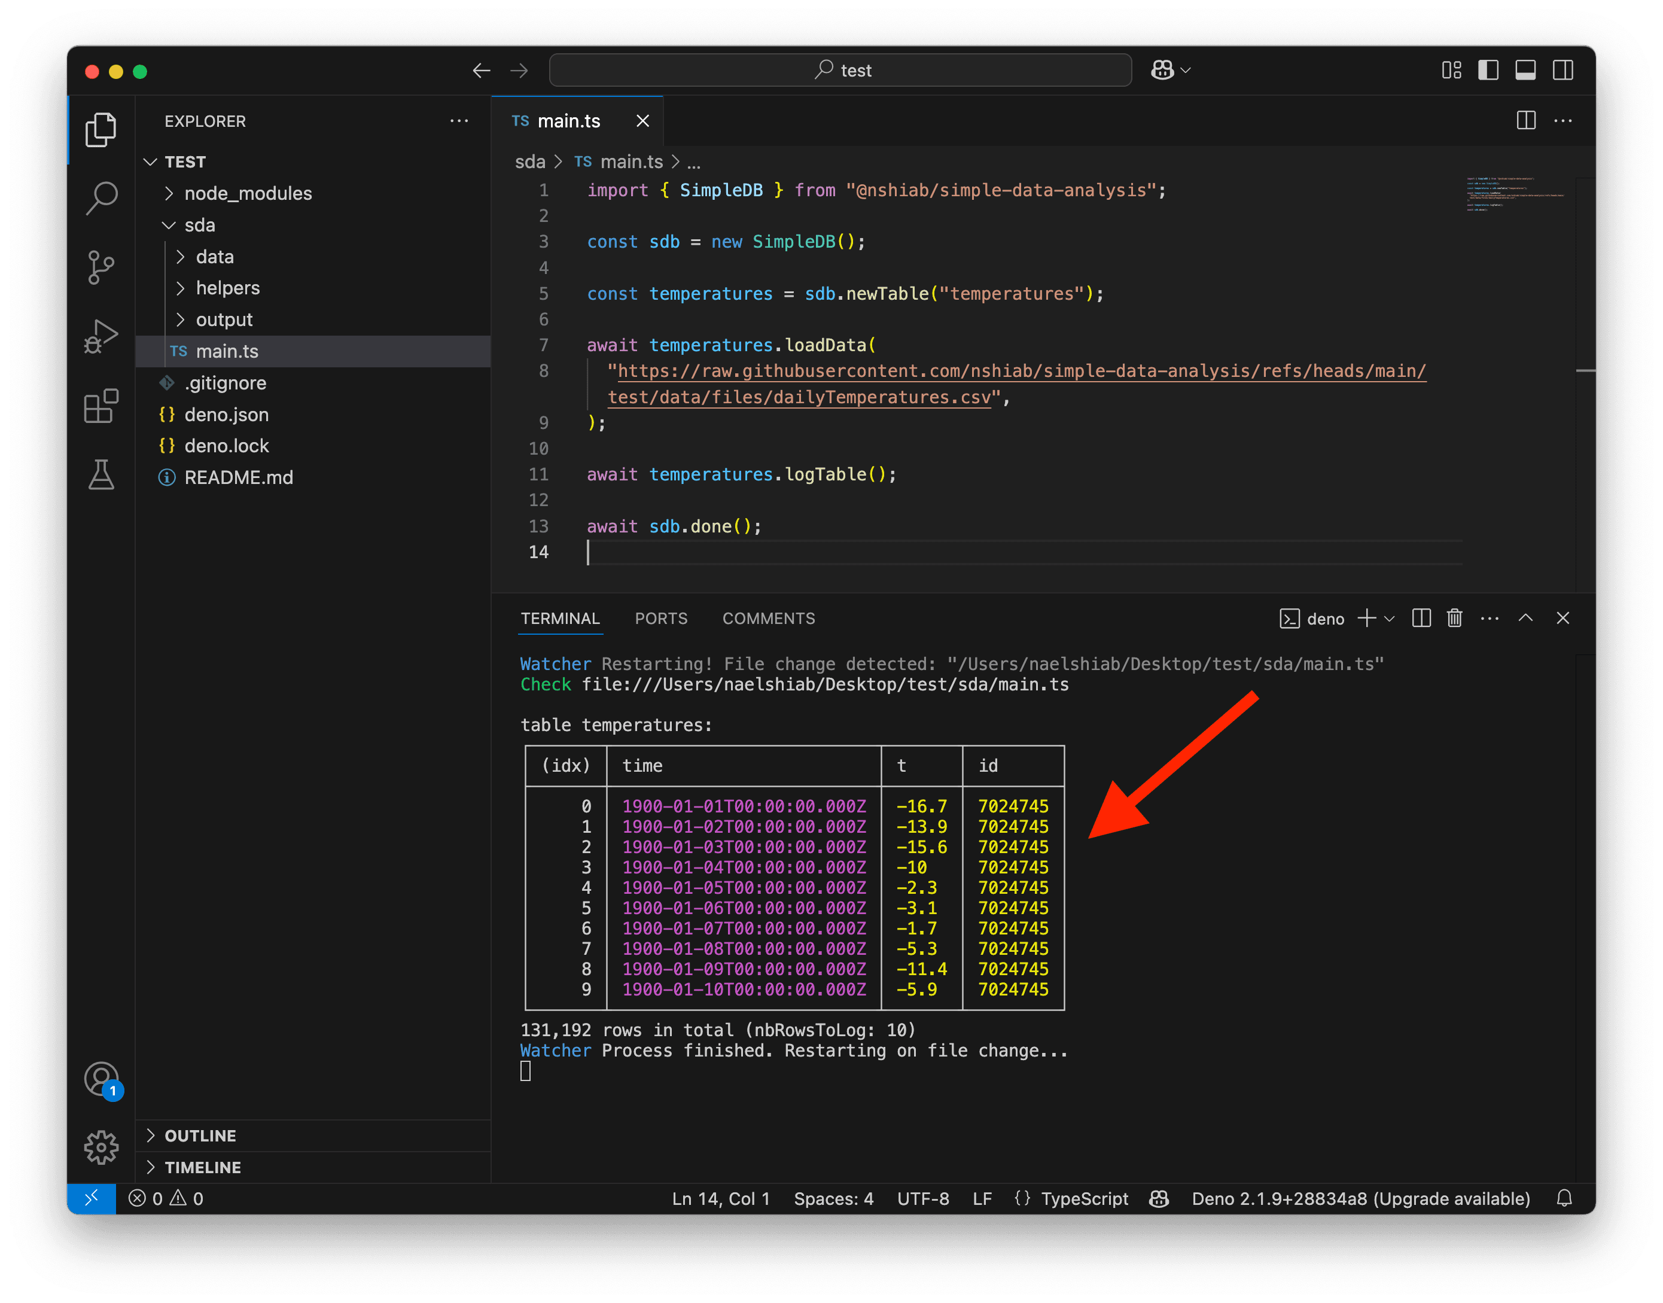Open the Accounts icon with badge
Viewport: 1663px width, 1303px height.
(102, 1079)
